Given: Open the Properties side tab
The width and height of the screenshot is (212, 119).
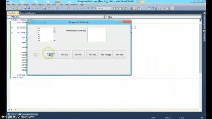Looking at the screenshot, I should tap(204, 36).
